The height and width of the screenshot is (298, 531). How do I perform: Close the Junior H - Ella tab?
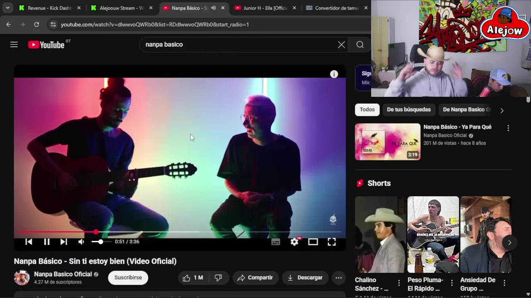point(295,8)
